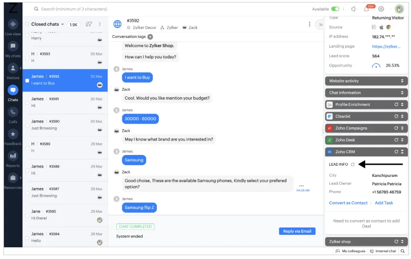Open James #3590 Just Browsing chat

tap(65, 125)
